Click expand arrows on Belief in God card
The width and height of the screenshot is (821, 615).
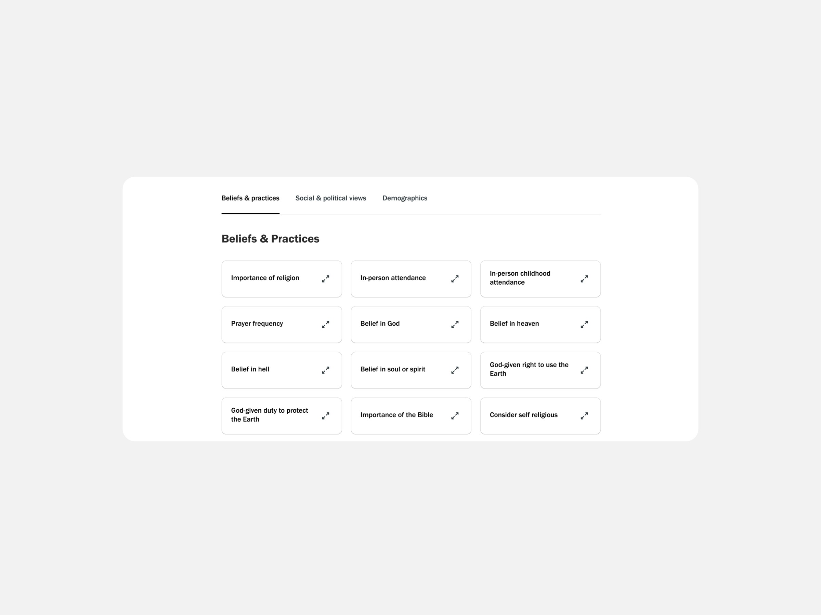pyautogui.click(x=455, y=324)
